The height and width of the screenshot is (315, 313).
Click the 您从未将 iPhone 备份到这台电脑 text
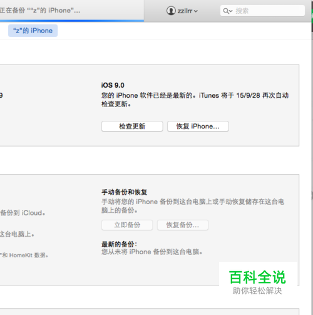point(151,252)
